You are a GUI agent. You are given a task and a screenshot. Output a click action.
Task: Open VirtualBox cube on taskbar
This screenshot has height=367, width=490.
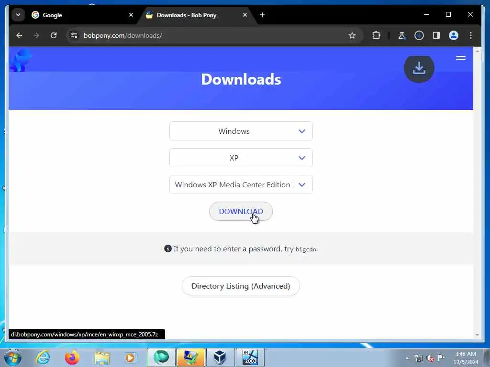point(220,357)
